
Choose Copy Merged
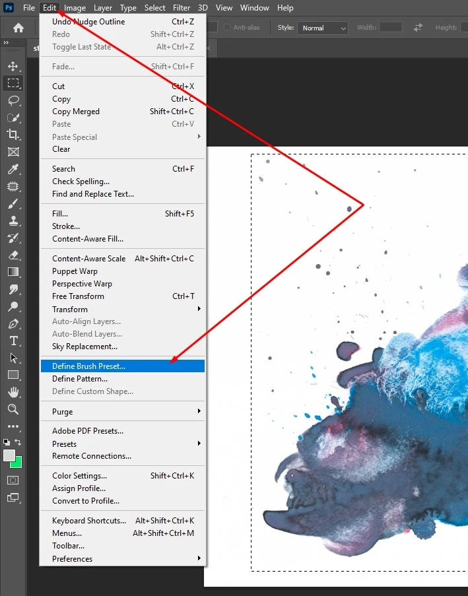click(x=123, y=112)
